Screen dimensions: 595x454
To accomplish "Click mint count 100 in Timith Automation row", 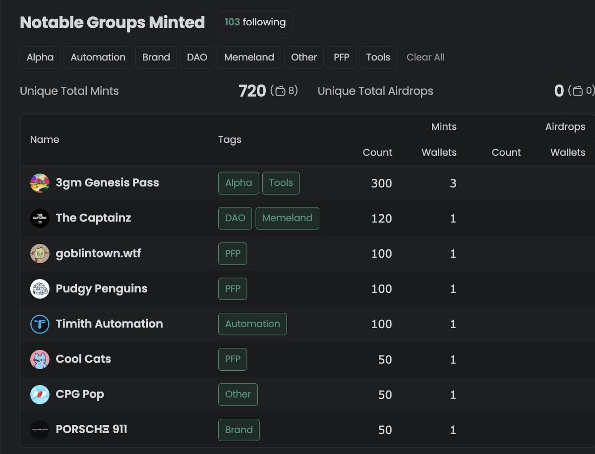I will click(382, 325).
